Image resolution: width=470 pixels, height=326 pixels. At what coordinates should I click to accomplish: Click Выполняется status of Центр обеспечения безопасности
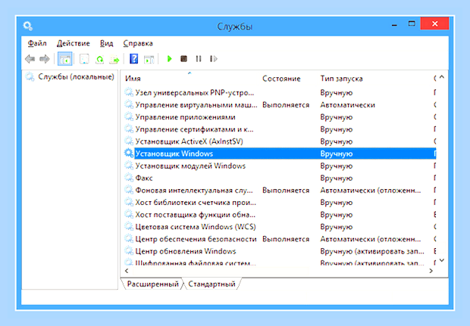(x=286, y=239)
